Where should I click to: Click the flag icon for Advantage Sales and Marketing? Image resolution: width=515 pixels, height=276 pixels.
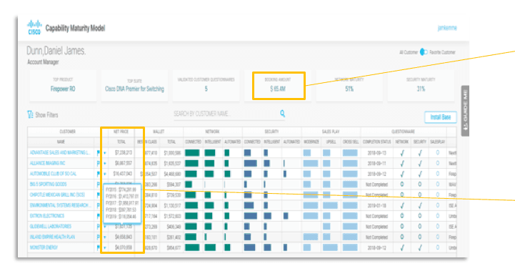tap(99, 152)
